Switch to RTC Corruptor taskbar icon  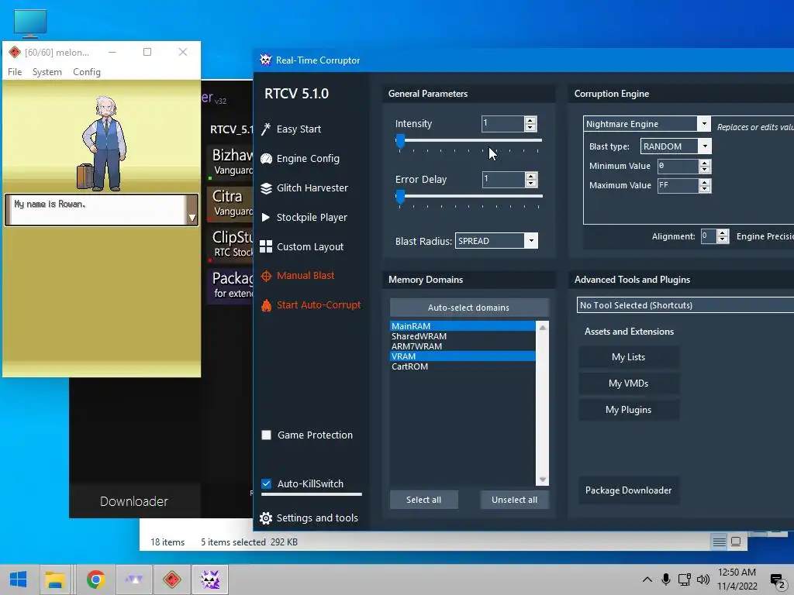coord(209,580)
